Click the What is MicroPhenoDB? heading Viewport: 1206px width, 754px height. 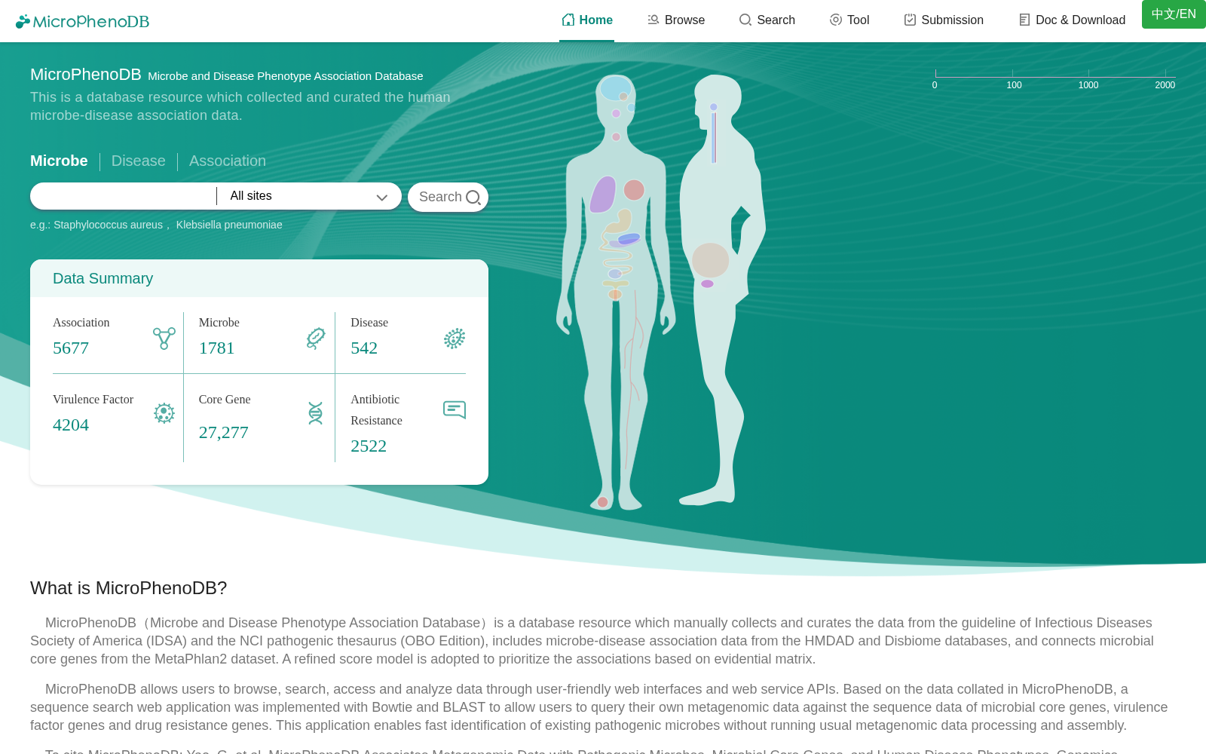129,588
